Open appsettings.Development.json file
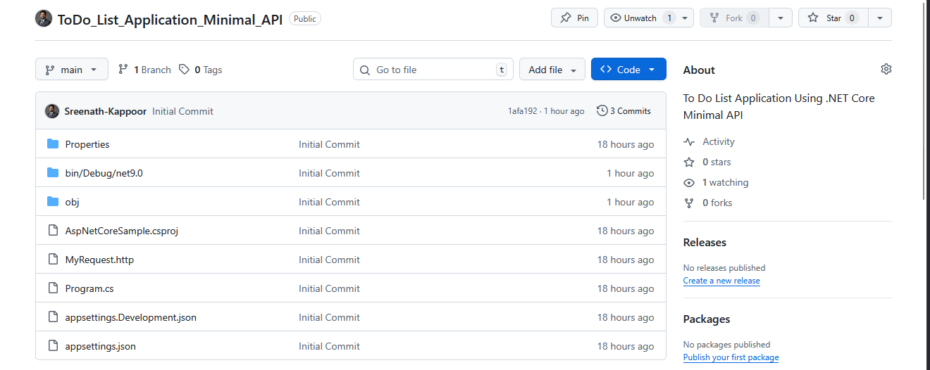 coord(131,317)
